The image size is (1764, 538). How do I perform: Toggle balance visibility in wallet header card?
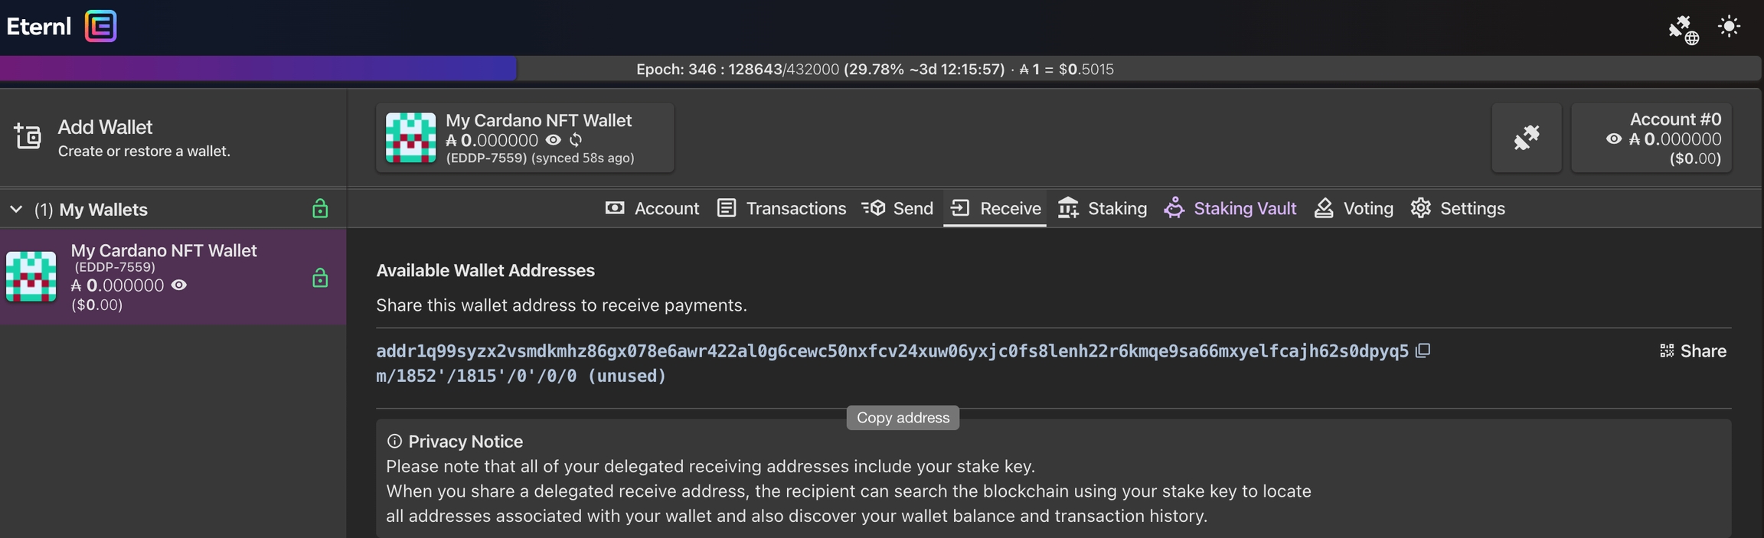[x=554, y=140]
